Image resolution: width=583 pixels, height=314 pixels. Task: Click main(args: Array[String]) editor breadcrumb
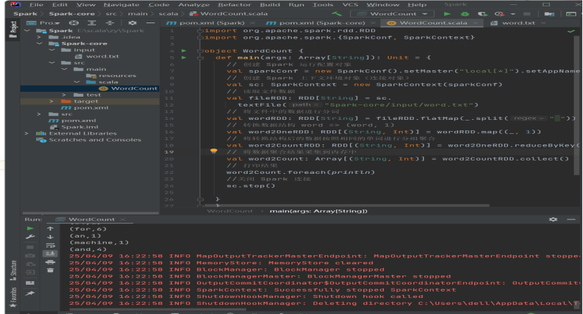(x=319, y=211)
